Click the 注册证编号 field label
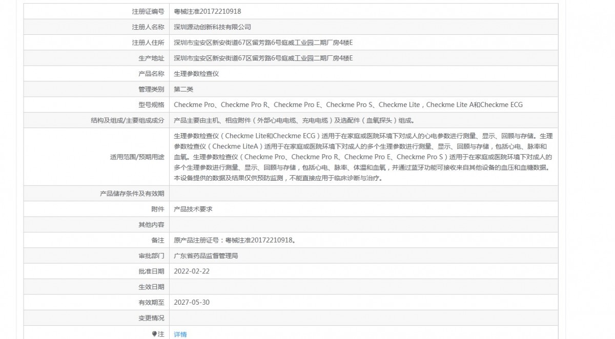The width and height of the screenshot is (615, 339). (148, 11)
